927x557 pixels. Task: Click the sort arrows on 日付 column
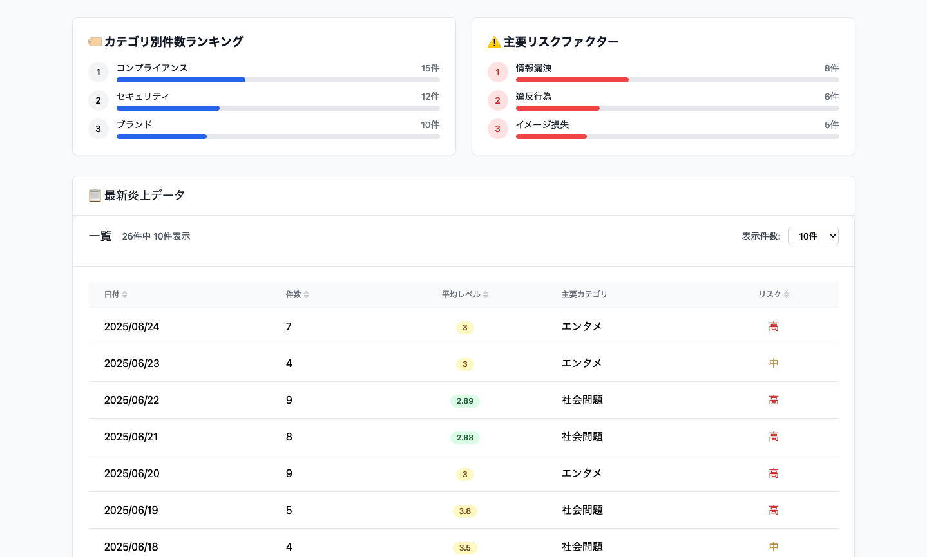tap(124, 294)
